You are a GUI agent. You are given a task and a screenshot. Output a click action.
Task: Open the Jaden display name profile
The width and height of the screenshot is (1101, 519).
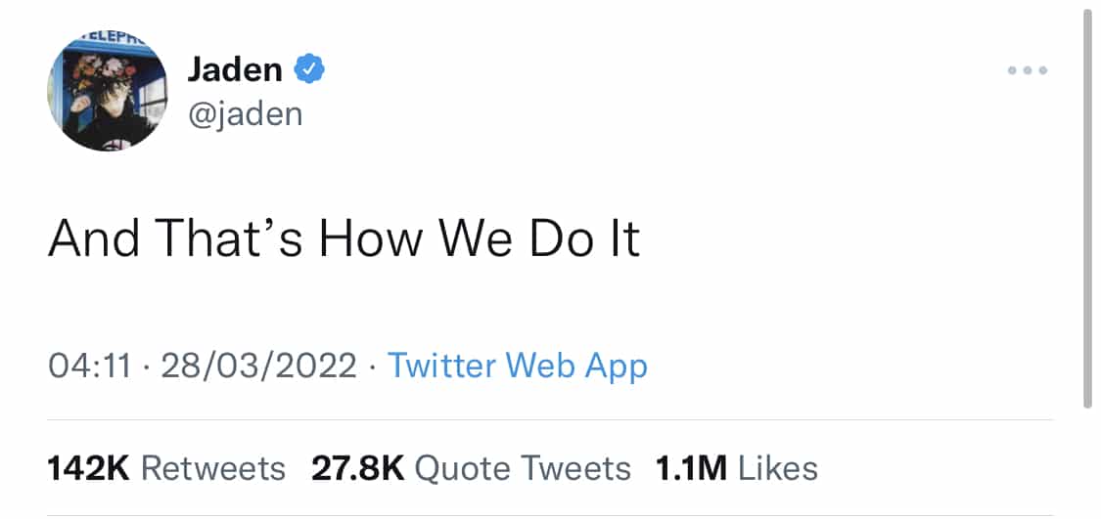click(x=235, y=69)
